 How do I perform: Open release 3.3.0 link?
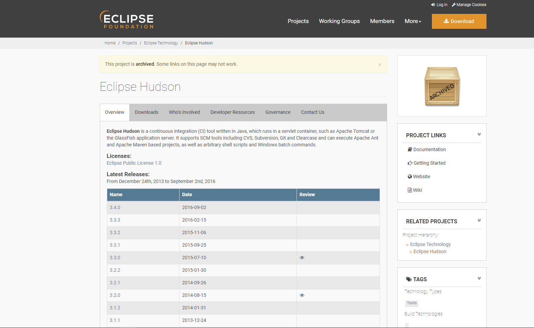pyautogui.click(x=115, y=258)
